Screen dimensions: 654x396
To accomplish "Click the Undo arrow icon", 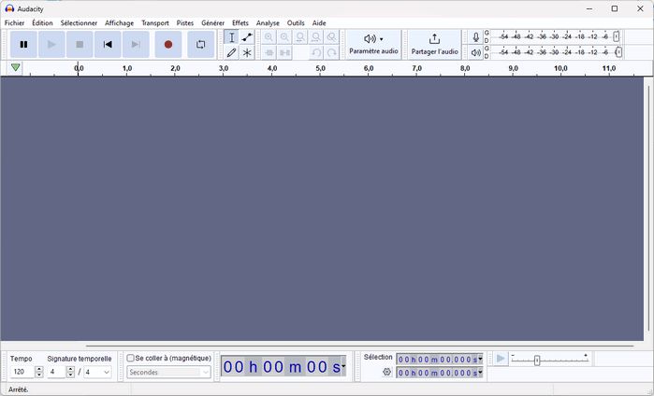I will 315,52.
